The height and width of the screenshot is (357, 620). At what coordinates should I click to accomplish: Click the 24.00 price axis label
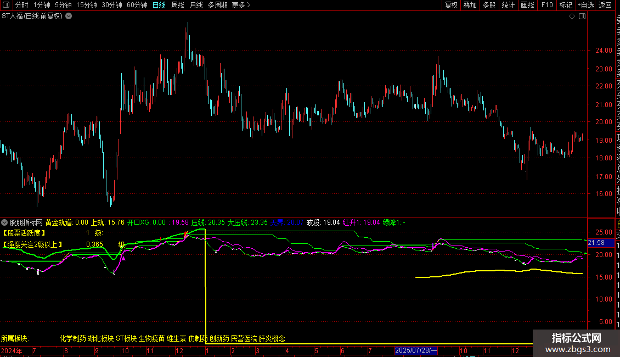coord(604,51)
